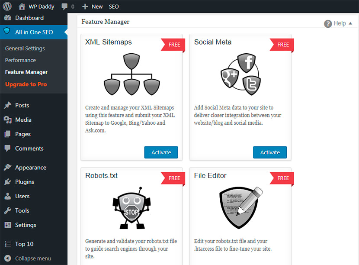Click the Social Meta shields image
The height and width of the screenshot is (265, 359).
point(240,74)
